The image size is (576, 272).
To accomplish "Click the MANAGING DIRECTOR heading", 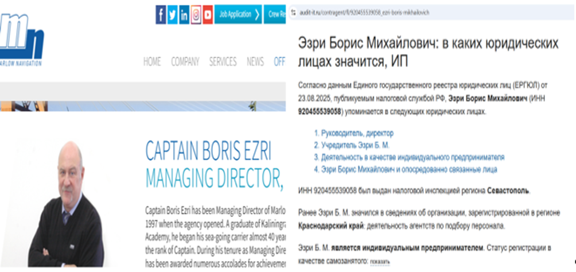I will coord(215,177).
